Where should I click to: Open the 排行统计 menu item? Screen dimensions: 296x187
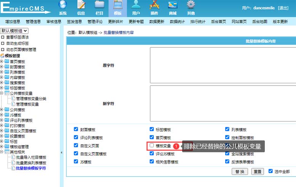coord(198,22)
